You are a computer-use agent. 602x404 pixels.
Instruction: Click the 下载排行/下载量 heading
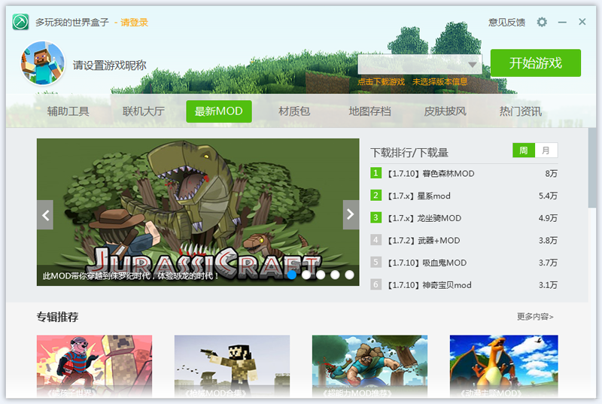coord(409,152)
